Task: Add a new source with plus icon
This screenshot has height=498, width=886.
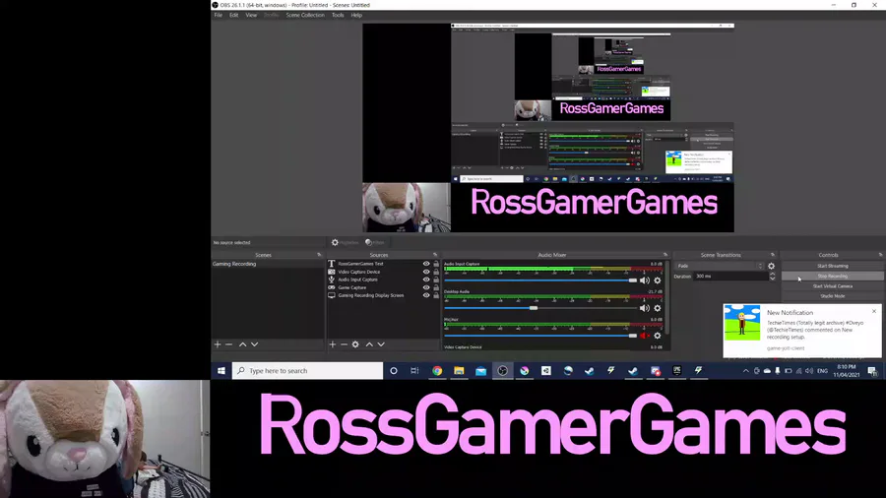Action: coord(333,344)
